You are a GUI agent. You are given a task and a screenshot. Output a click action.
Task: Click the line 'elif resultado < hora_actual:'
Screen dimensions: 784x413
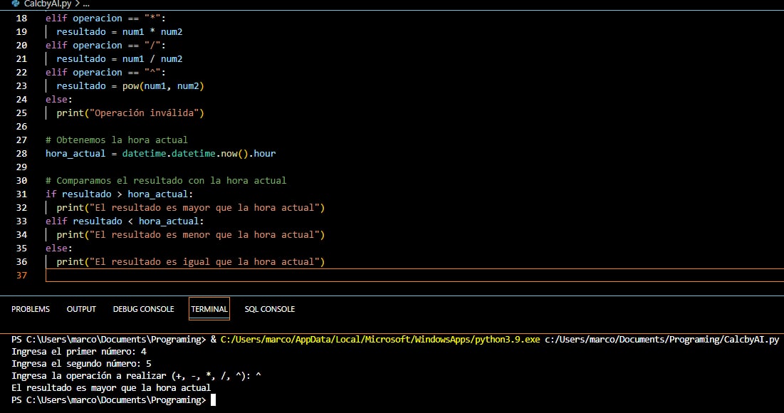[125, 221]
